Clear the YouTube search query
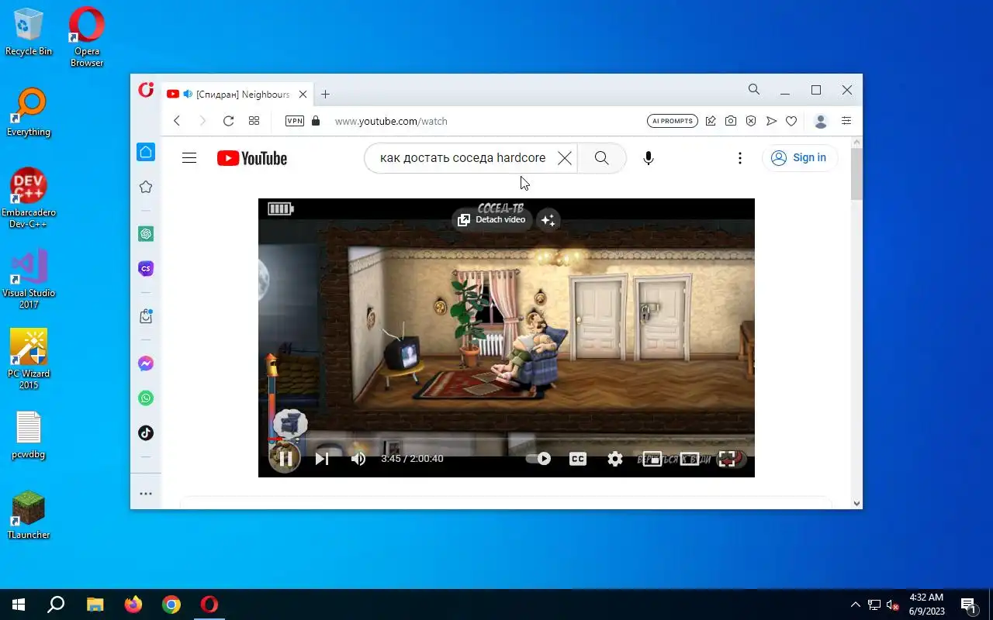Screen dimensions: 993x620 565,158
